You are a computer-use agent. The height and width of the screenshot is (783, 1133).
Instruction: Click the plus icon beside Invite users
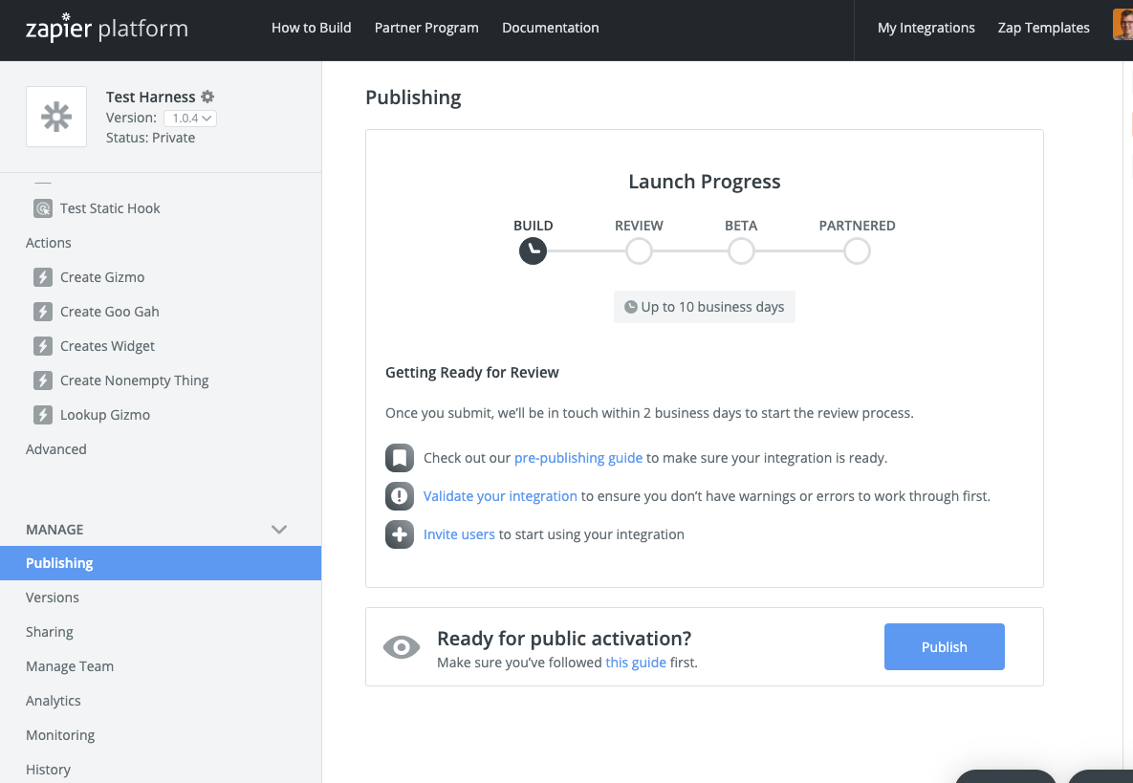[399, 534]
